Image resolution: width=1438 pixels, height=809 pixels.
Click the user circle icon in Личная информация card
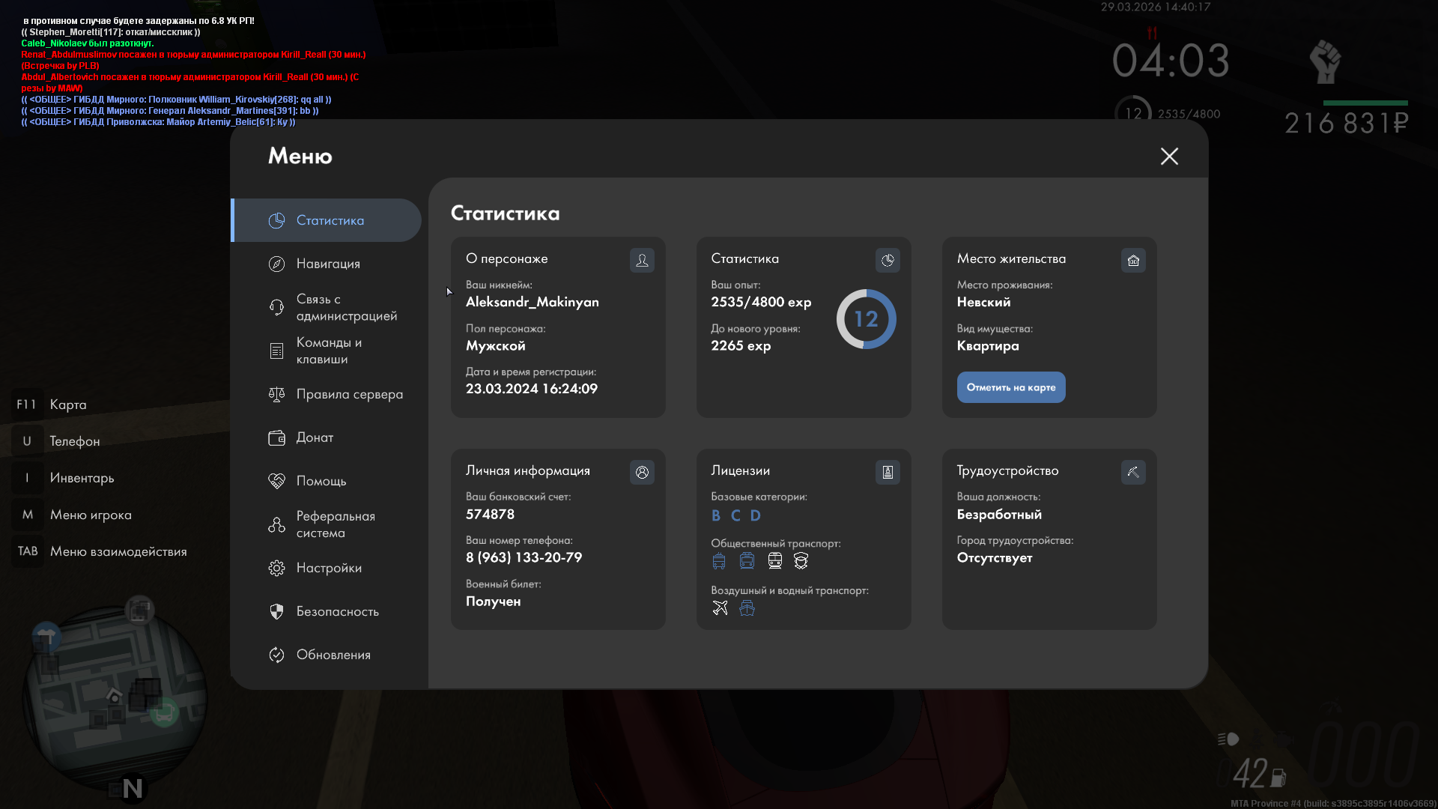pos(642,472)
